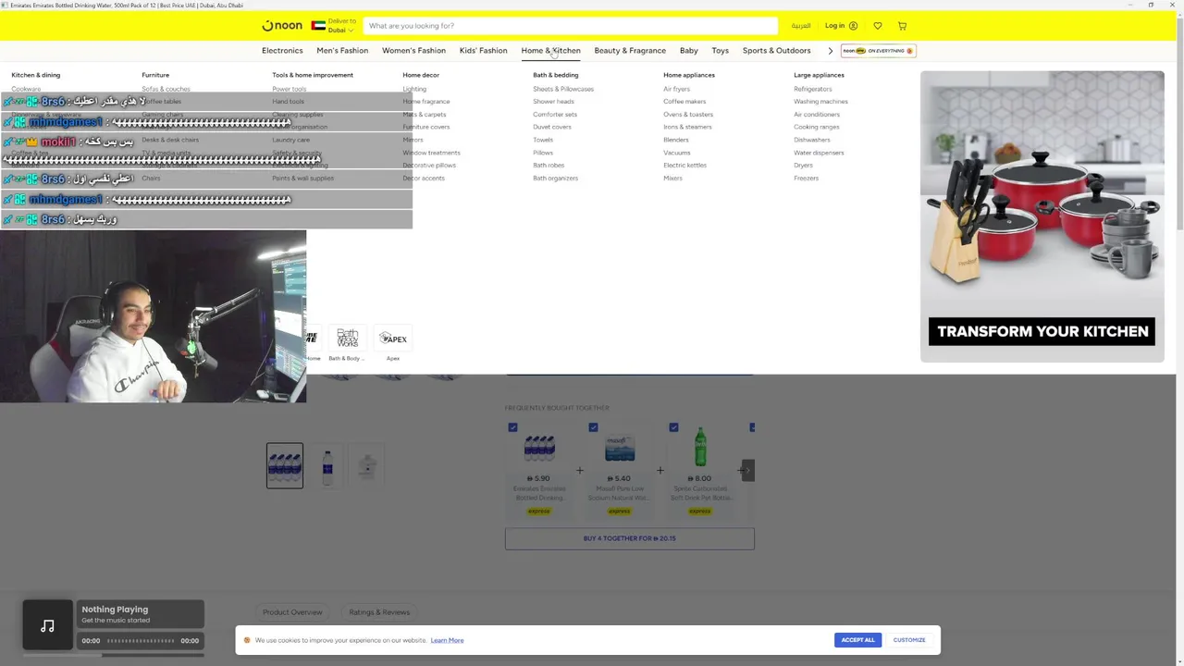
Task: Open Vacuums link
Action: pyautogui.click(x=677, y=153)
